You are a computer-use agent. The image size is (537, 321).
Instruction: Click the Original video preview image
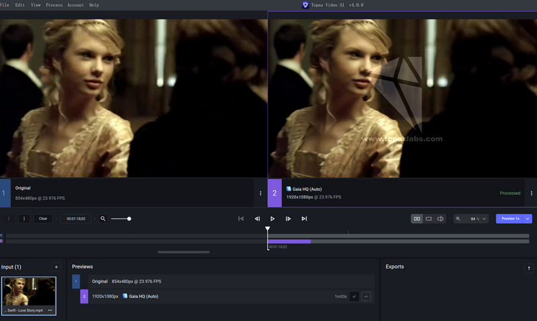pyautogui.click(x=133, y=98)
